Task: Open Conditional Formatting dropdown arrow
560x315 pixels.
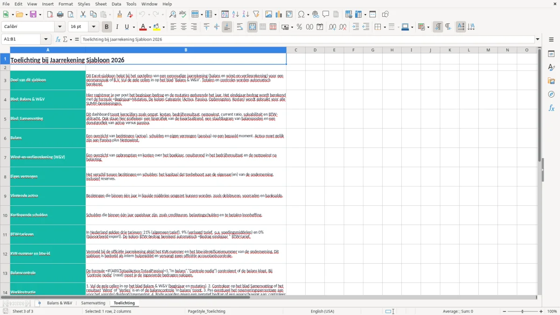Action: [x=428, y=27]
